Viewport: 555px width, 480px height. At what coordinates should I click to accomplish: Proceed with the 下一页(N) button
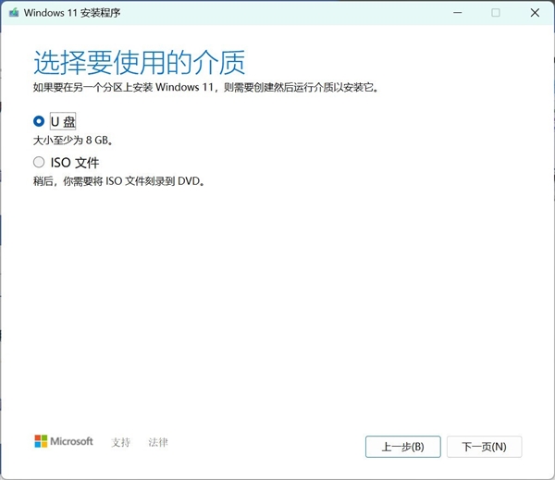484,447
